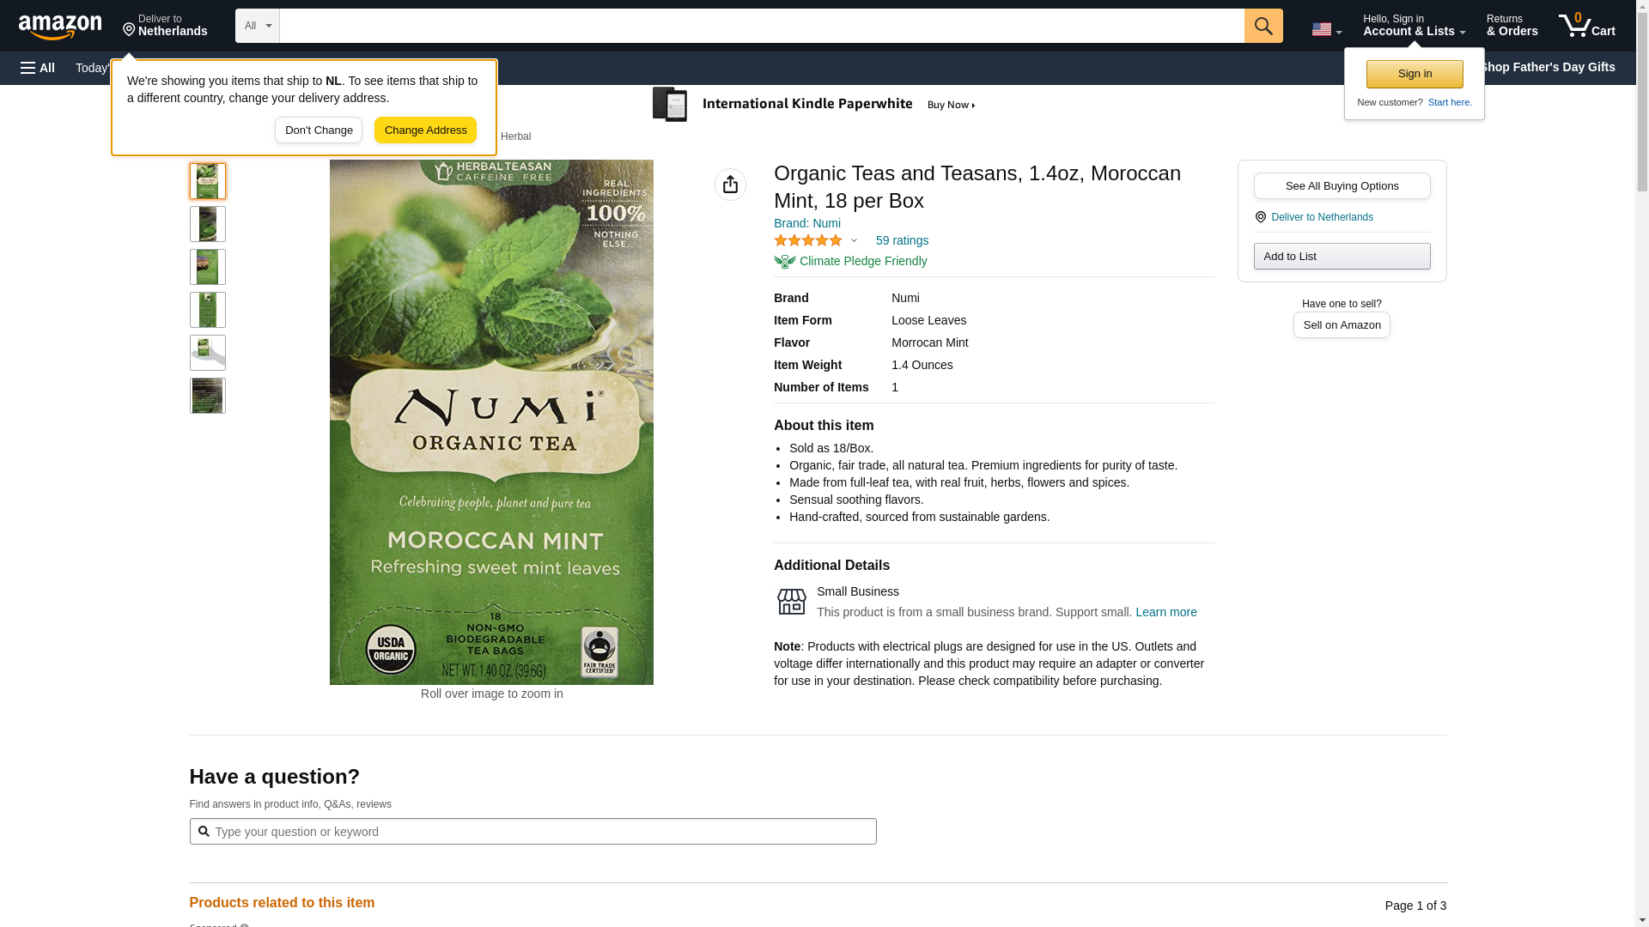
Task: Click the Amazon logo
Action: click(60, 27)
